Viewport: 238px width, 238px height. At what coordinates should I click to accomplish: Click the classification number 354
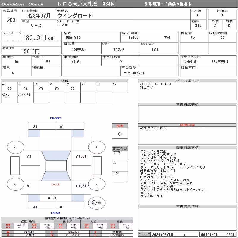tap(167, 37)
